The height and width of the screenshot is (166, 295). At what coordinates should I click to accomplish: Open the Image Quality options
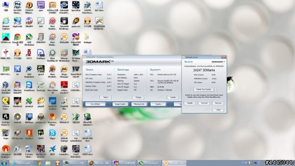point(120,104)
